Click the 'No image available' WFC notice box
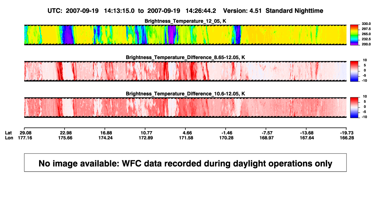 click(185, 162)
